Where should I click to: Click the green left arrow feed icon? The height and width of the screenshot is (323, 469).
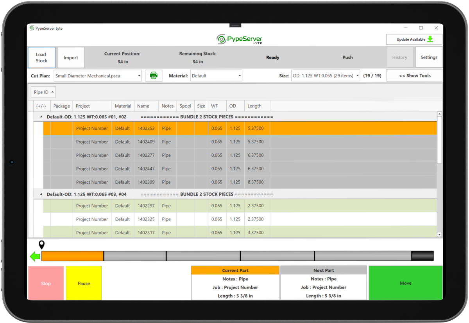35,257
